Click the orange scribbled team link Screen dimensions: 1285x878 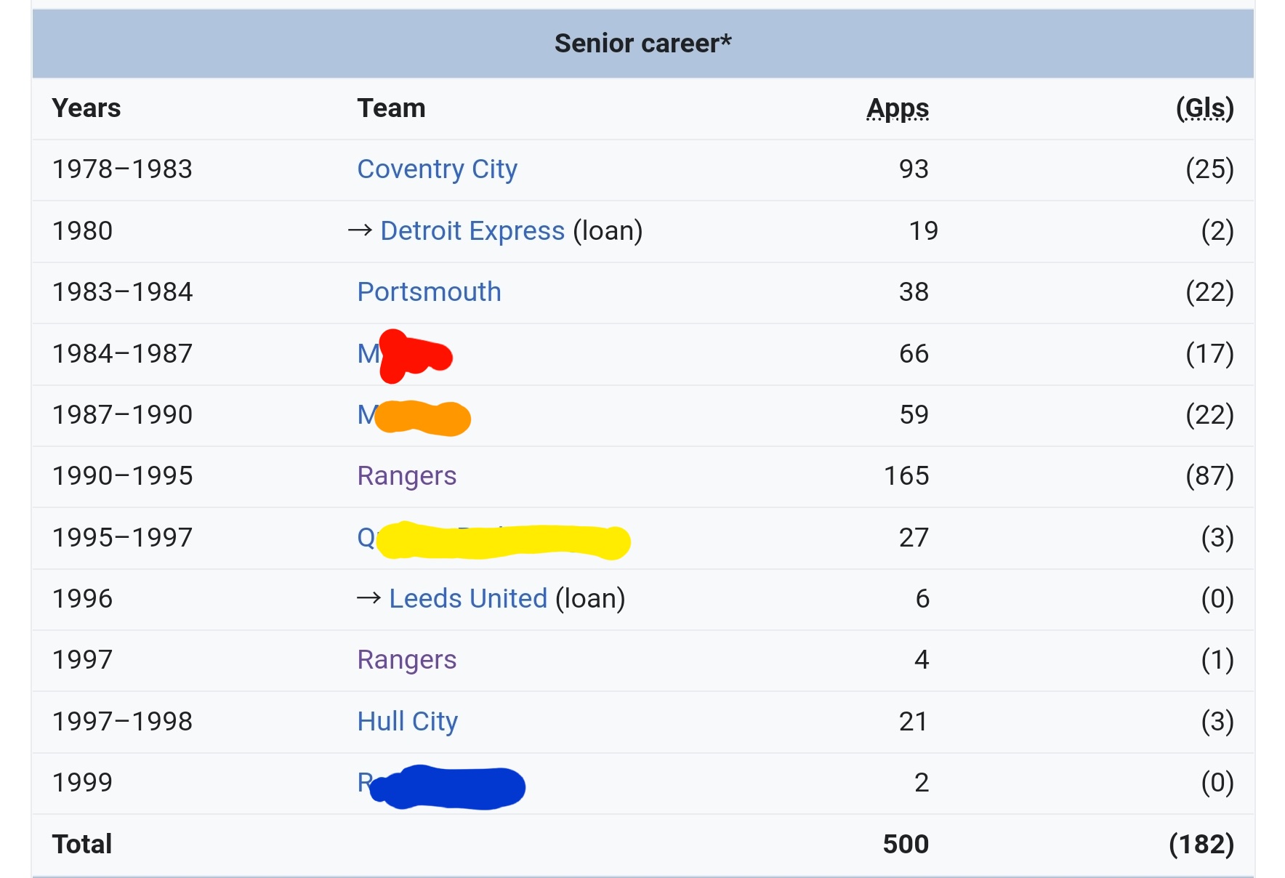[x=414, y=416]
